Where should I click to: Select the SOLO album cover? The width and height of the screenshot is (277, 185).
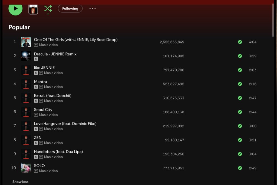coord(26,168)
